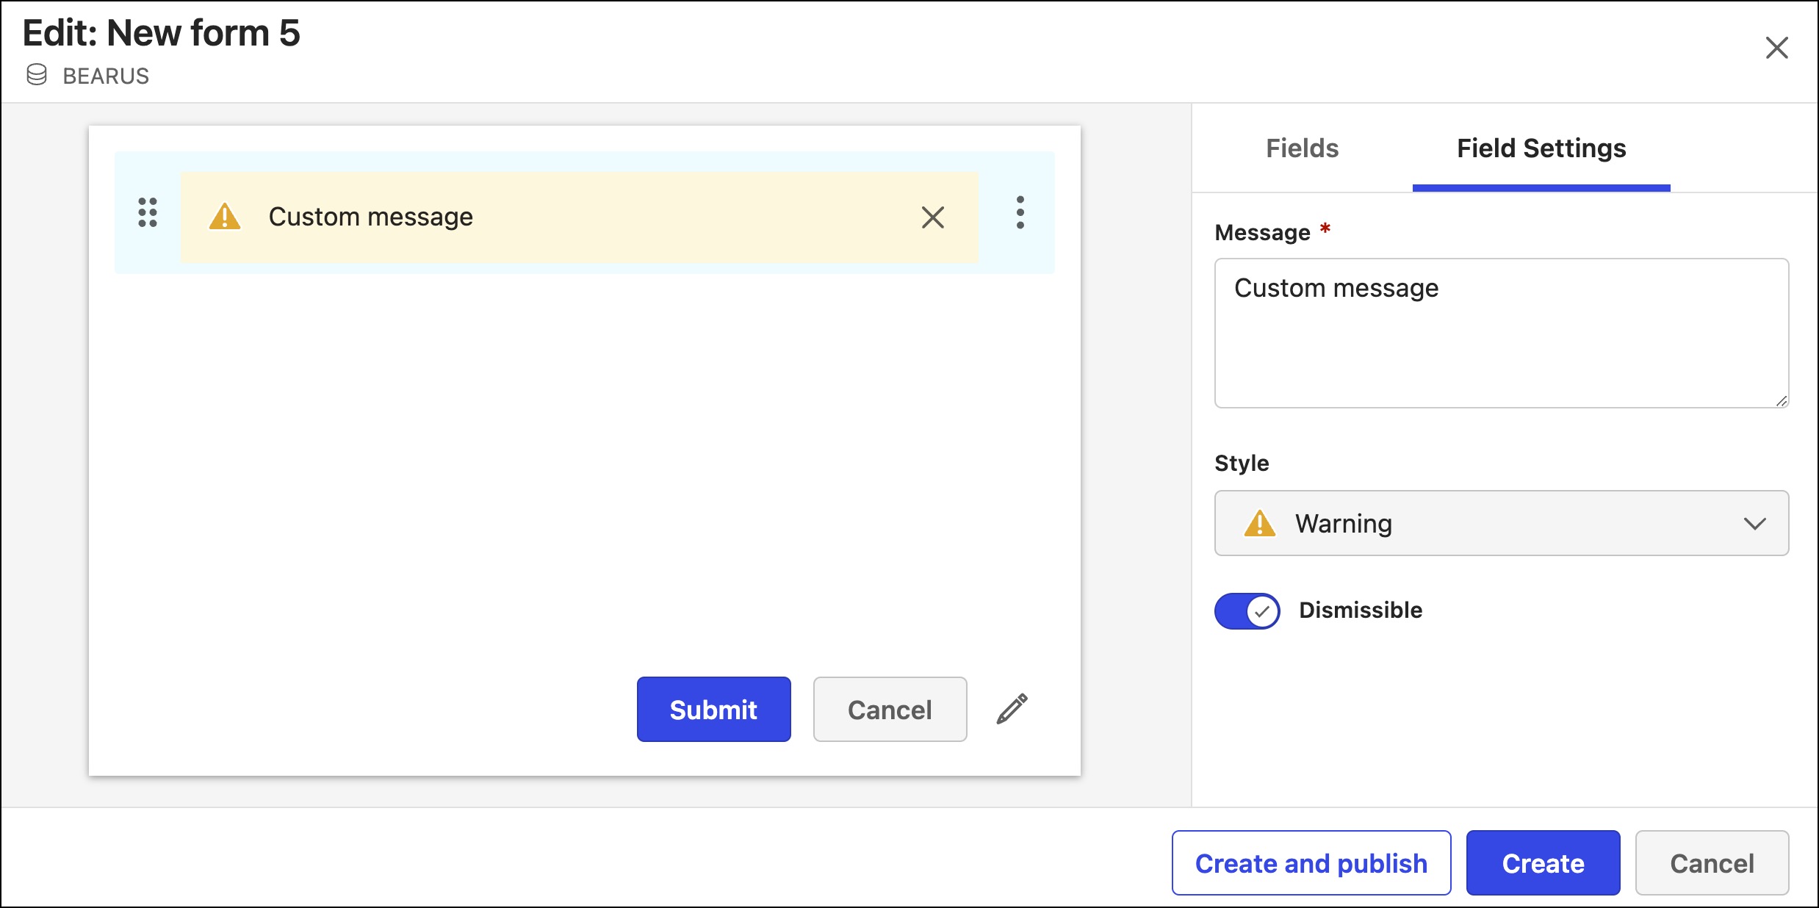Click the BEARUS database icon

(x=37, y=75)
